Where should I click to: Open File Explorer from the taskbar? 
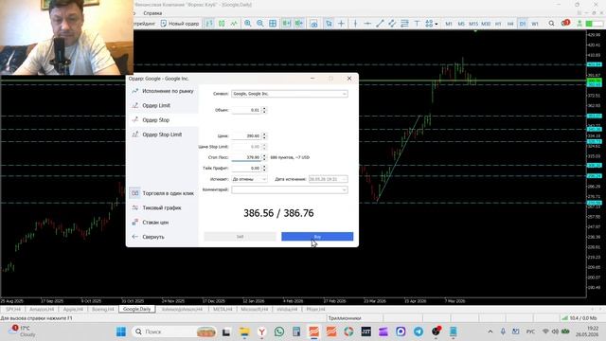244,332
